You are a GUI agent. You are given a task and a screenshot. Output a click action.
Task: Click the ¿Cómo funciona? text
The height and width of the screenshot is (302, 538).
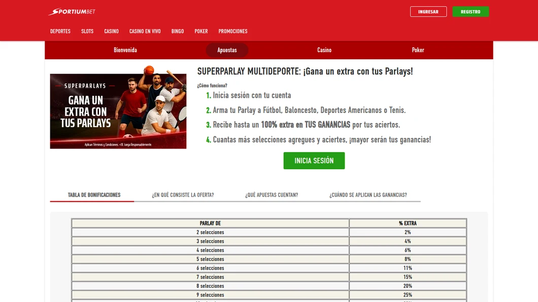[212, 86]
